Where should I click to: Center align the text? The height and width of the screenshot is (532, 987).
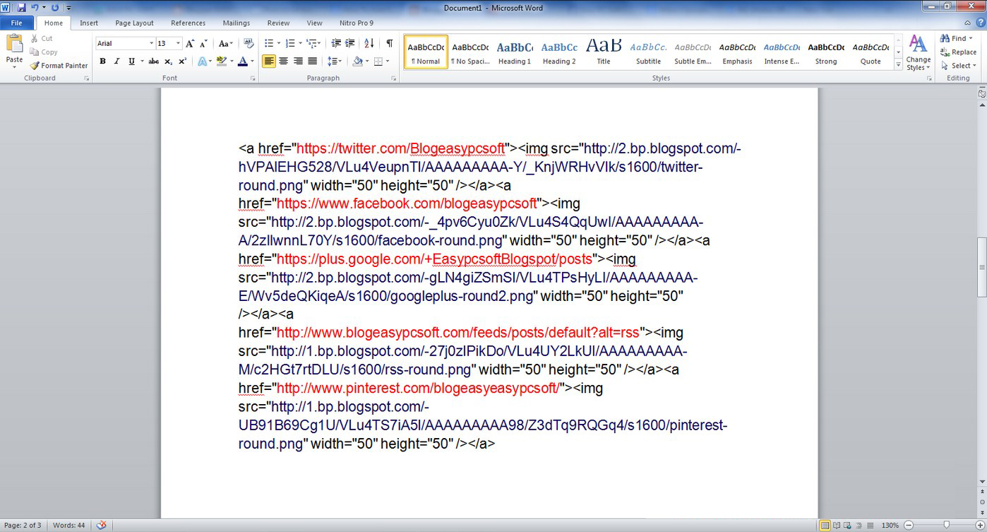283,61
